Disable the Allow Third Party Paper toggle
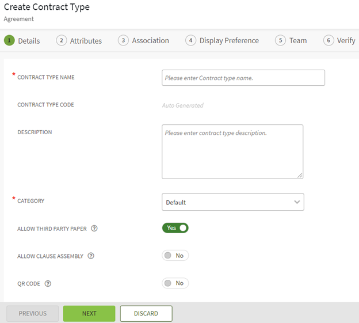The image size is (359, 323). pyautogui.click(x=175, y=228)
